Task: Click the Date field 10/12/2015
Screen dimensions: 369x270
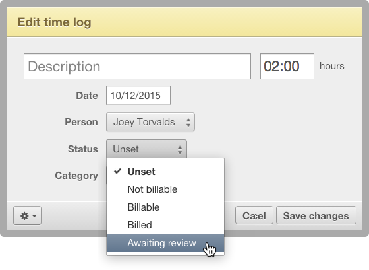Action: pyautogui.click(x=138, y=96)
